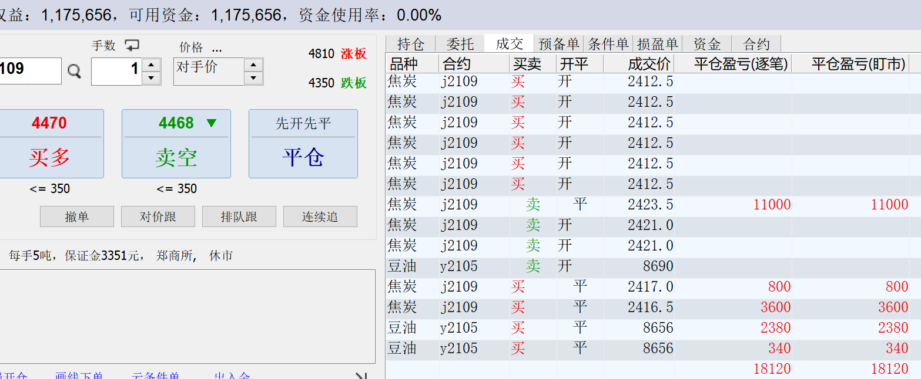Click the 开平 column header

coord(580,64)
